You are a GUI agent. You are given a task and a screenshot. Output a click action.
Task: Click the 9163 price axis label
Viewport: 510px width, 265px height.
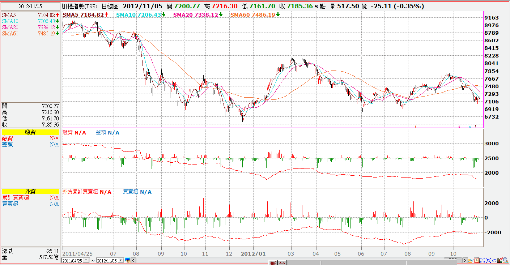pos(491,18)
